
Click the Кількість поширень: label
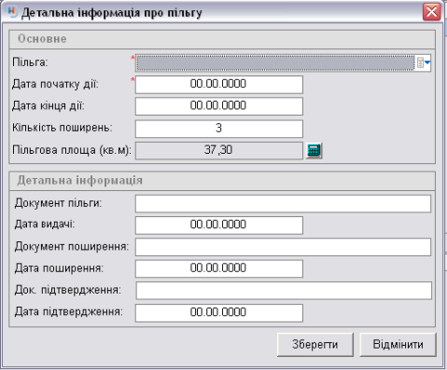click(63, 128)
